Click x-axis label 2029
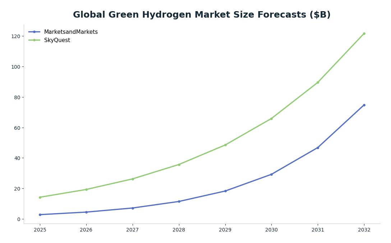 225,230
